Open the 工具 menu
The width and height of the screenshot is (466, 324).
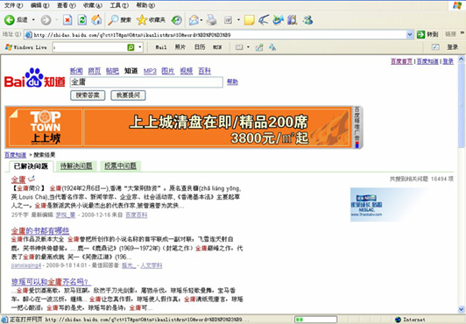point(119,5)
